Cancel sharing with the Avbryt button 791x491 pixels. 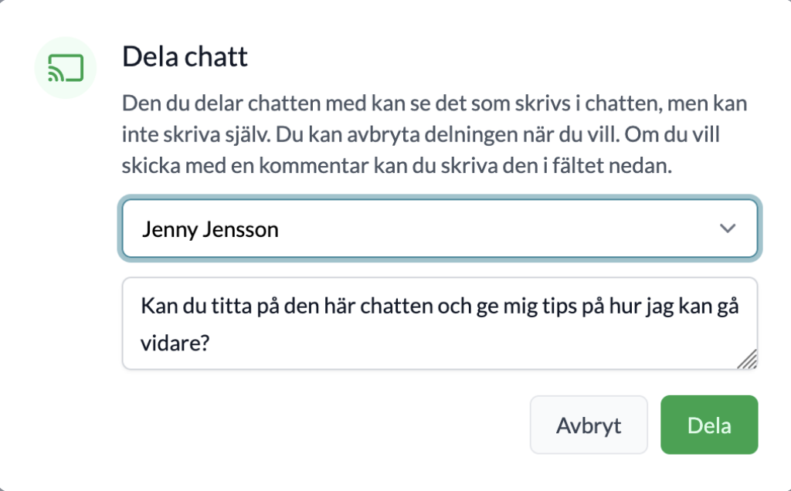click(x=588, y=425)
